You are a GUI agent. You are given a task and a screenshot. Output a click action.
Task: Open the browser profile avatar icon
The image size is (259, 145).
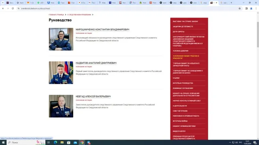point(251,8)
